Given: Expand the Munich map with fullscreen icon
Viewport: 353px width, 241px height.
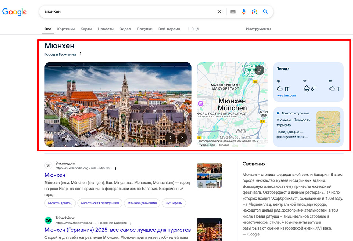Looking at the screenshot, I should pos(259,70).
